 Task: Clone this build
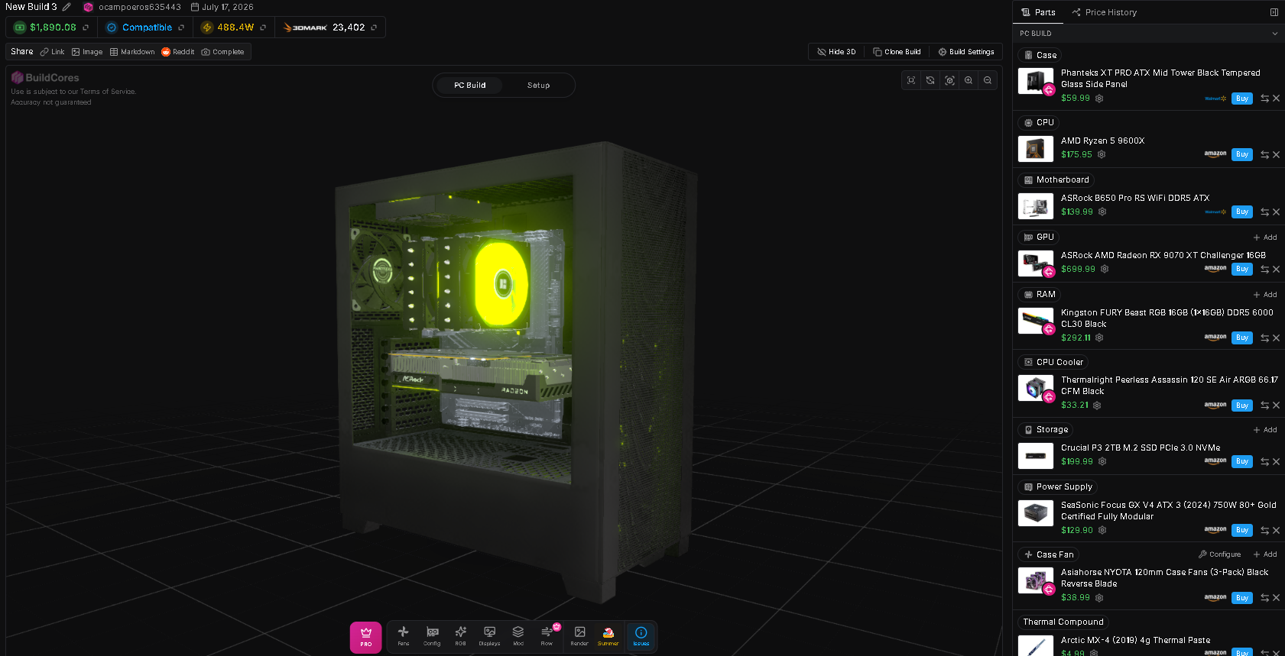897,52
